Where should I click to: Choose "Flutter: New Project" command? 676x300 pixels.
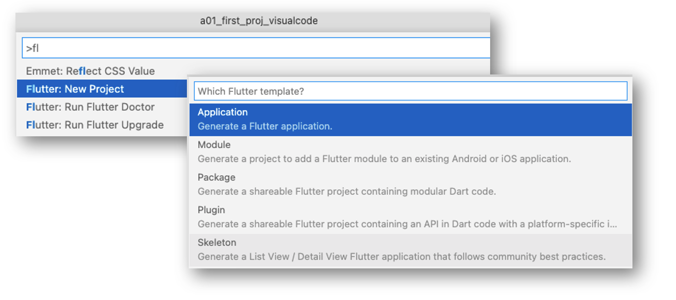click(x=102, y=89)
